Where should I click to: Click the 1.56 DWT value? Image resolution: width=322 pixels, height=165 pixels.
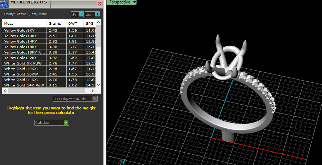click(72, 30)
